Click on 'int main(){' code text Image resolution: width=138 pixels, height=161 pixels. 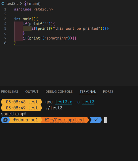pyautogui.click(x=26, y=19)
